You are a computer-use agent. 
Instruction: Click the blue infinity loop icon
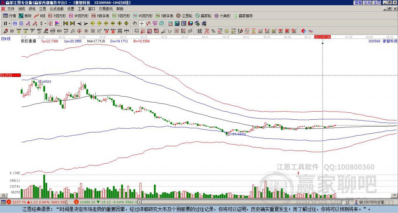pyautogui.click(x=311, y=31)
